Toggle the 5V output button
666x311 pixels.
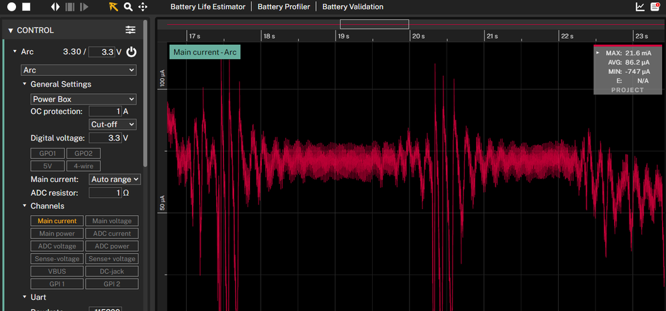(x=47, y=166)
